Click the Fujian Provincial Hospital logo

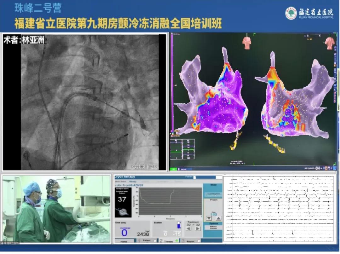(x=291, y=13)
